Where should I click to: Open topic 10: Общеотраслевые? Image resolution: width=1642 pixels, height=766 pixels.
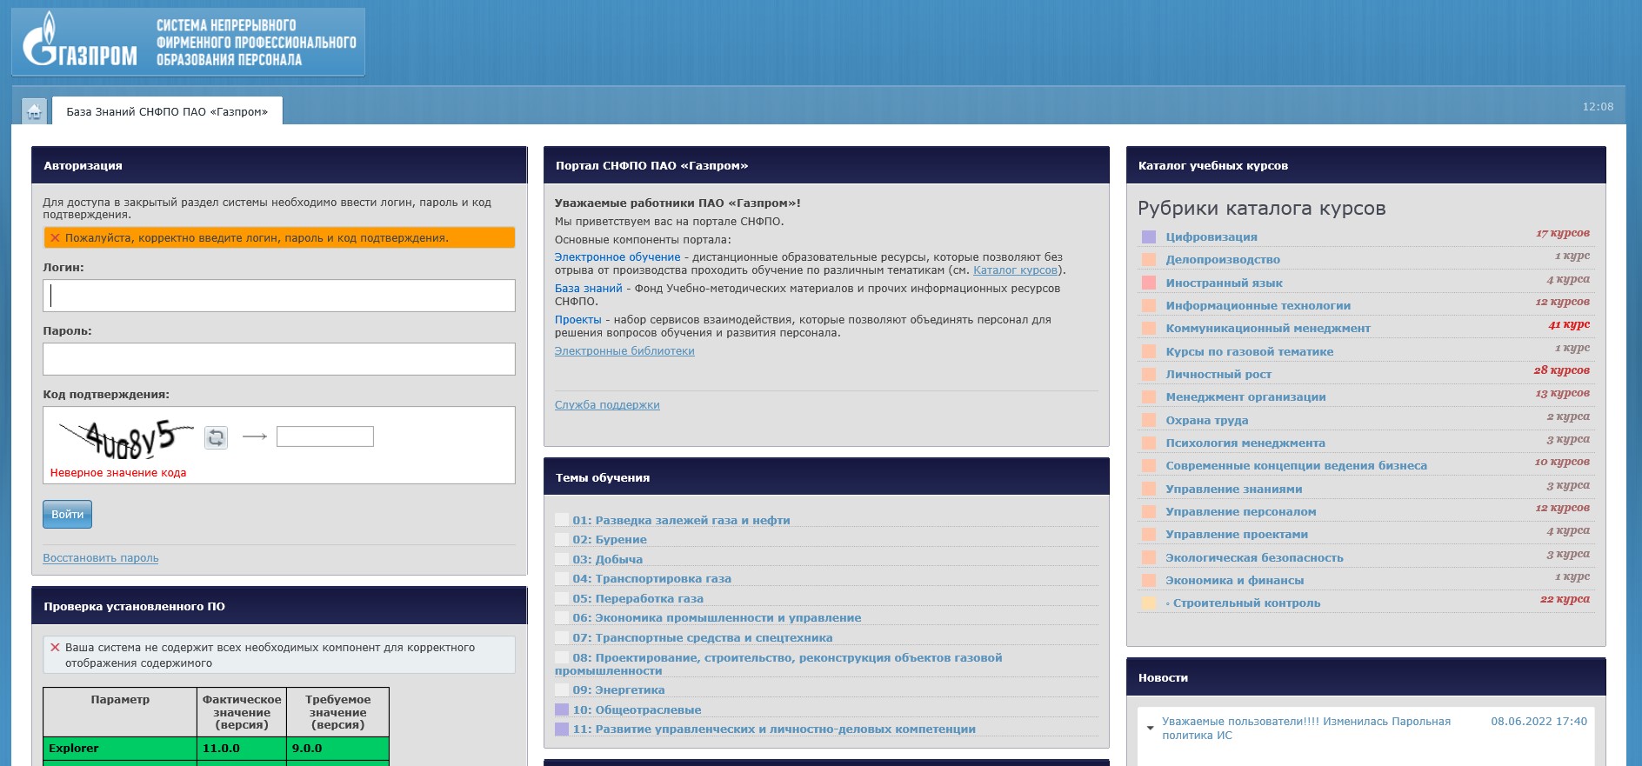(637, 710)
